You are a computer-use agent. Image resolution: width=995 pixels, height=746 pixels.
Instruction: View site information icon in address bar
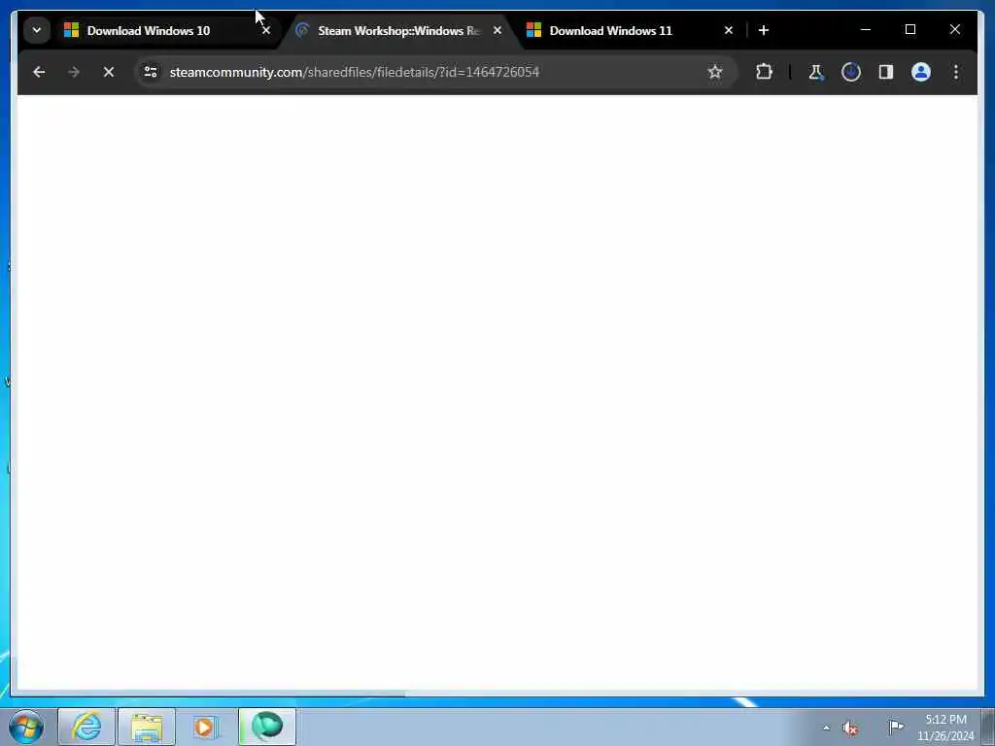[151, 72]
